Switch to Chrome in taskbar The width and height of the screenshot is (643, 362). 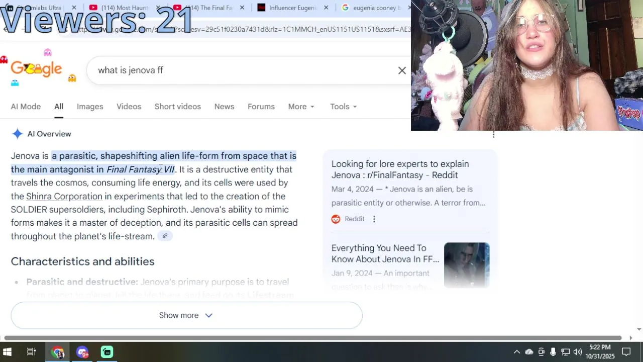pyautogui.click(x=58, y=352)
